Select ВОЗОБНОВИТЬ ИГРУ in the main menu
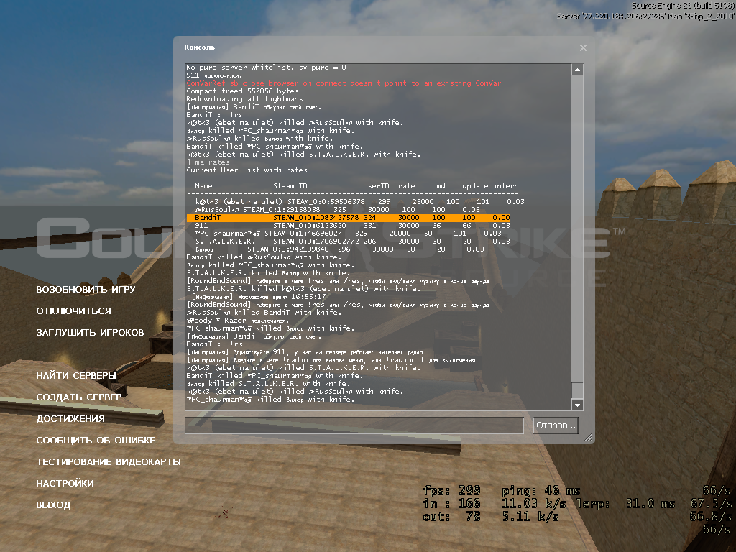The image size is (736, 552). 86,289
